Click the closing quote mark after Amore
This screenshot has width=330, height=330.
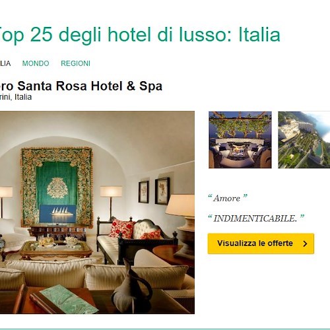coord(245,196)
